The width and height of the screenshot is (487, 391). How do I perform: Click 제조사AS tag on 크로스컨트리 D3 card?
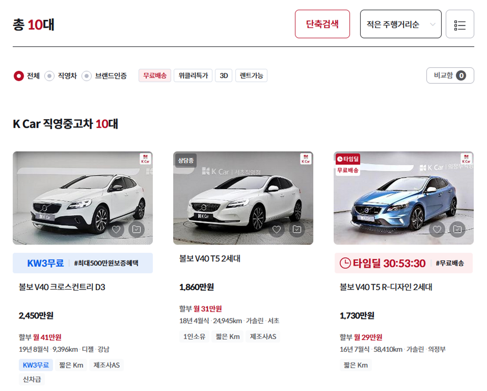click(x=106, y=365)
